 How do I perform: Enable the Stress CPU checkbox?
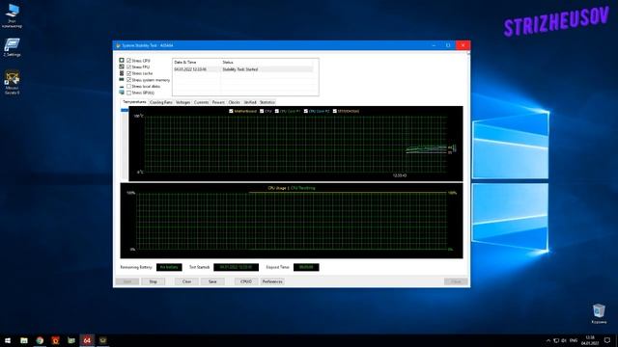(x=128, y=61)
